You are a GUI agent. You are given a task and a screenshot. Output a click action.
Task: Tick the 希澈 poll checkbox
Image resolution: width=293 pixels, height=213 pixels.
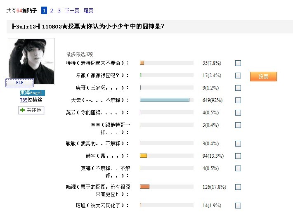[238, 76]
